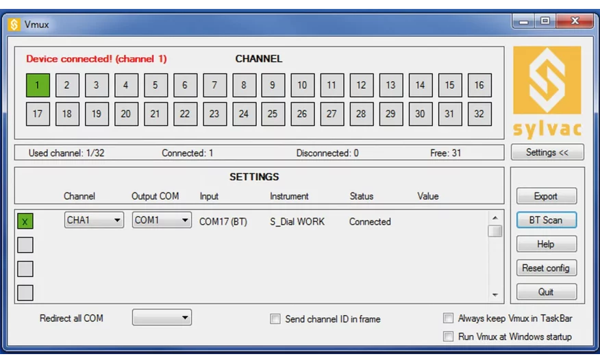Select channel 27 button

tap(332, 114)
